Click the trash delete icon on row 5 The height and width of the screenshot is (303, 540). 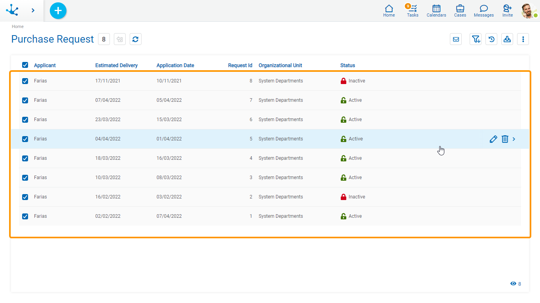tap(505, 139)
